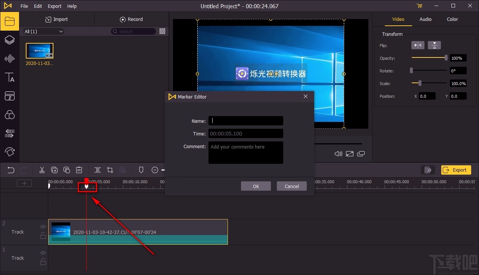Click the Copy icon in timeline toolbar
This screenshot has width=479, height=275.
(54, 170)
